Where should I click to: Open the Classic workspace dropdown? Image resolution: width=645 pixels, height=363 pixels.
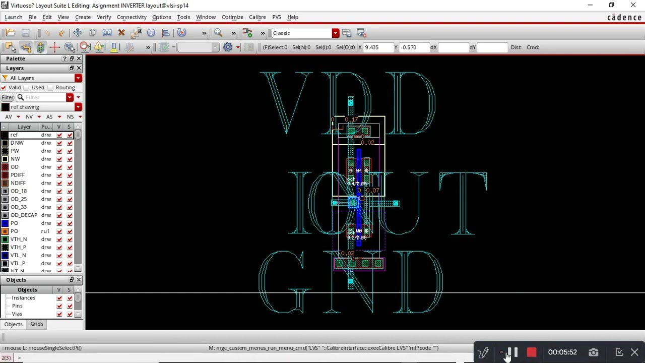pos(335,33)
